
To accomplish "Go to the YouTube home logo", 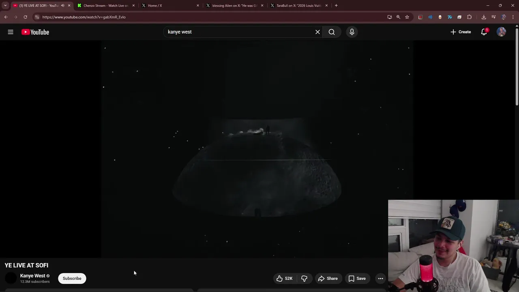I will [35, 32].
